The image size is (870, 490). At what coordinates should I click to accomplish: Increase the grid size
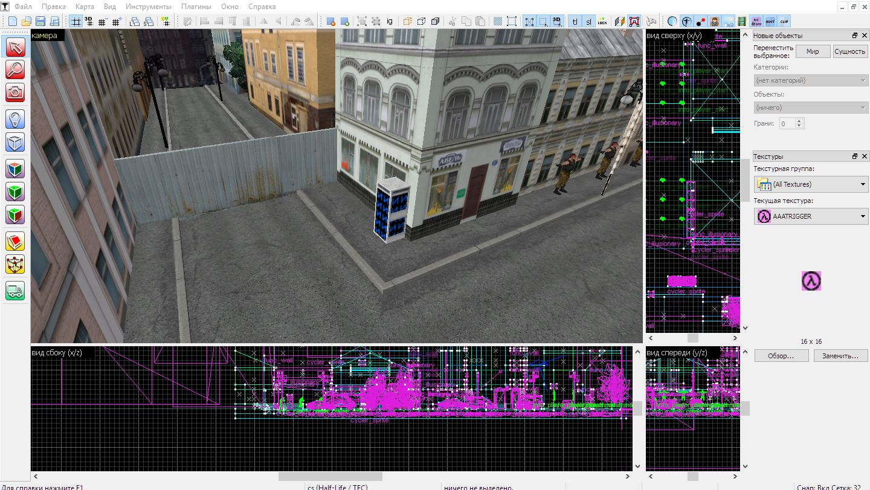(x=116, y=21)
